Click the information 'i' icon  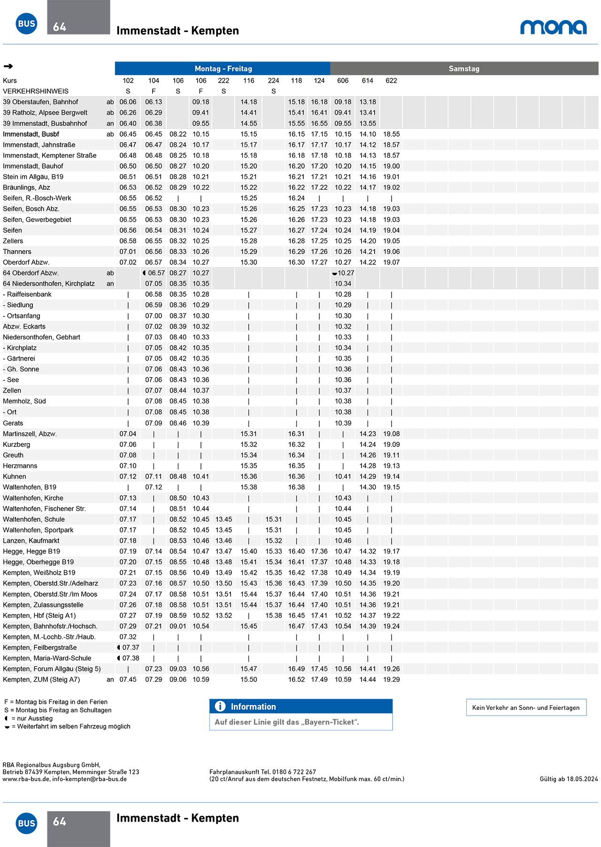coord(220,706)
